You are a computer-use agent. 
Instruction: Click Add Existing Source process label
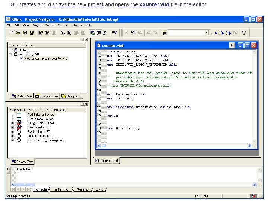(x=41, y=115)
